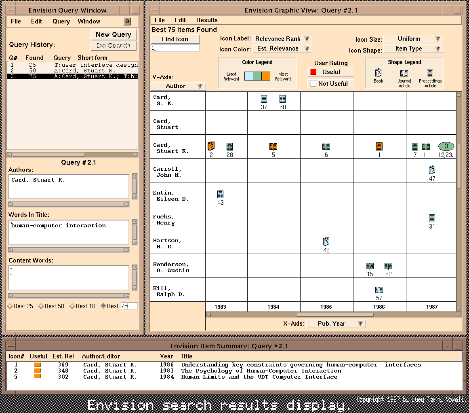Click book icon 42 for Hartson

(x=326, y=241)
